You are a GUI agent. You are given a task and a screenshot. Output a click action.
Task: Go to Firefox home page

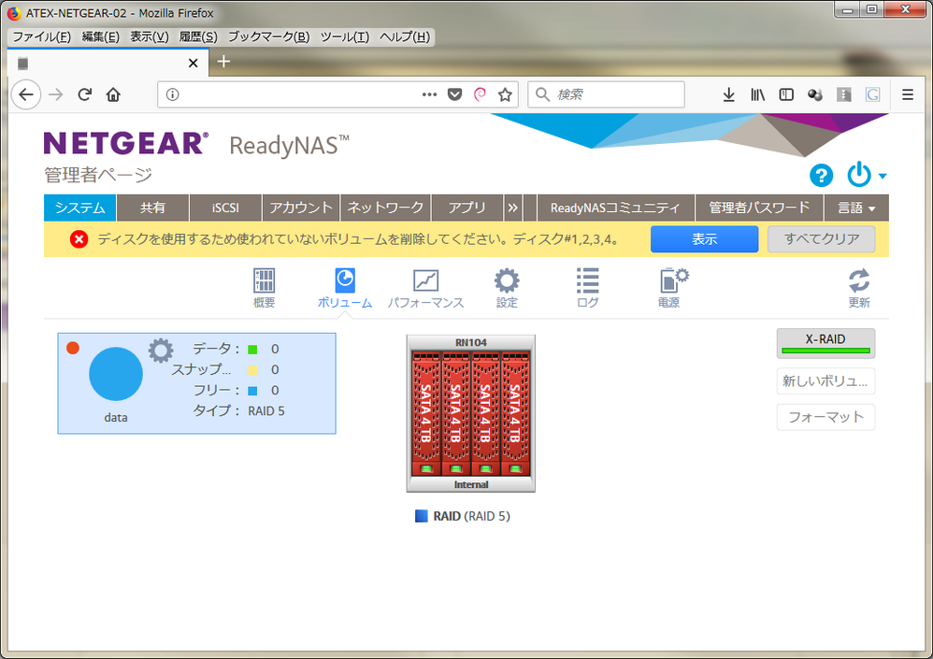click(113, 94)
